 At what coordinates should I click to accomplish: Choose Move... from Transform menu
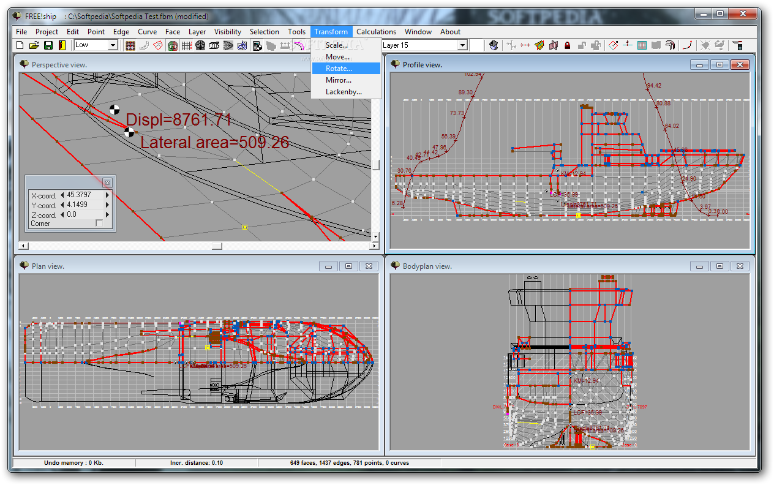click(x=346, y=57)
